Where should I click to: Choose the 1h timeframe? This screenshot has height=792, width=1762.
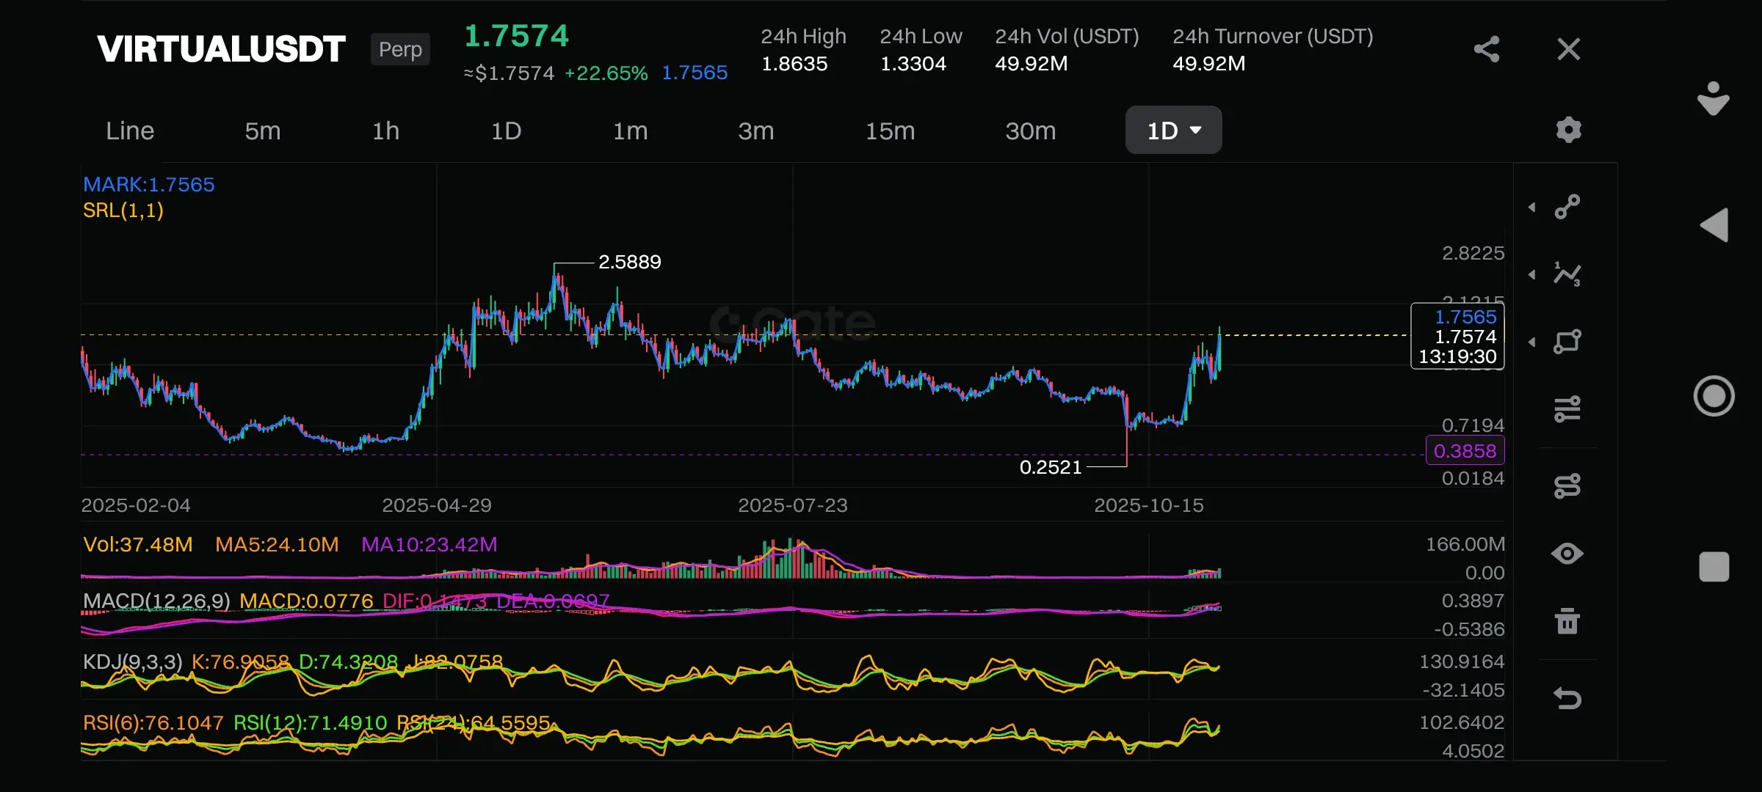[x=385, y=131]
